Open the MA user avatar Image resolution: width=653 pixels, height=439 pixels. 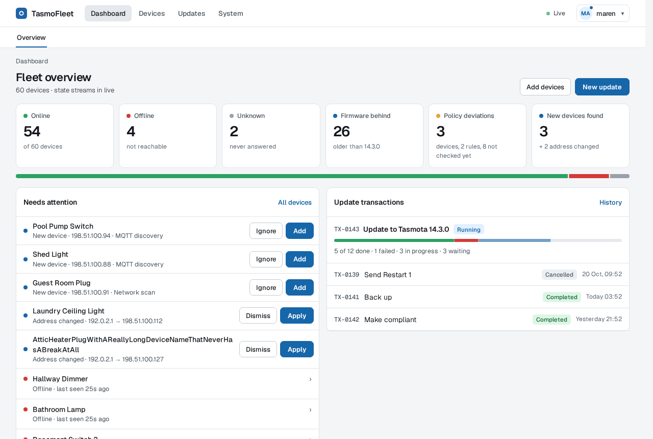point(586,13)
